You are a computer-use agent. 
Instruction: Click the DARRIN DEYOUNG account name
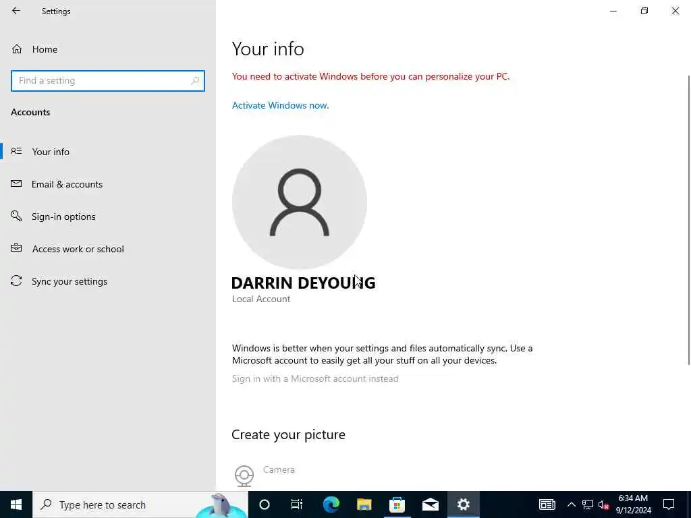[303, 283]
